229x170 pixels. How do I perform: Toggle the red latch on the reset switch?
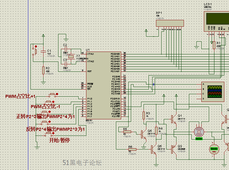36,46
